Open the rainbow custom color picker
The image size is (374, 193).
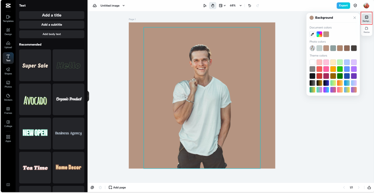click(319, 34)
